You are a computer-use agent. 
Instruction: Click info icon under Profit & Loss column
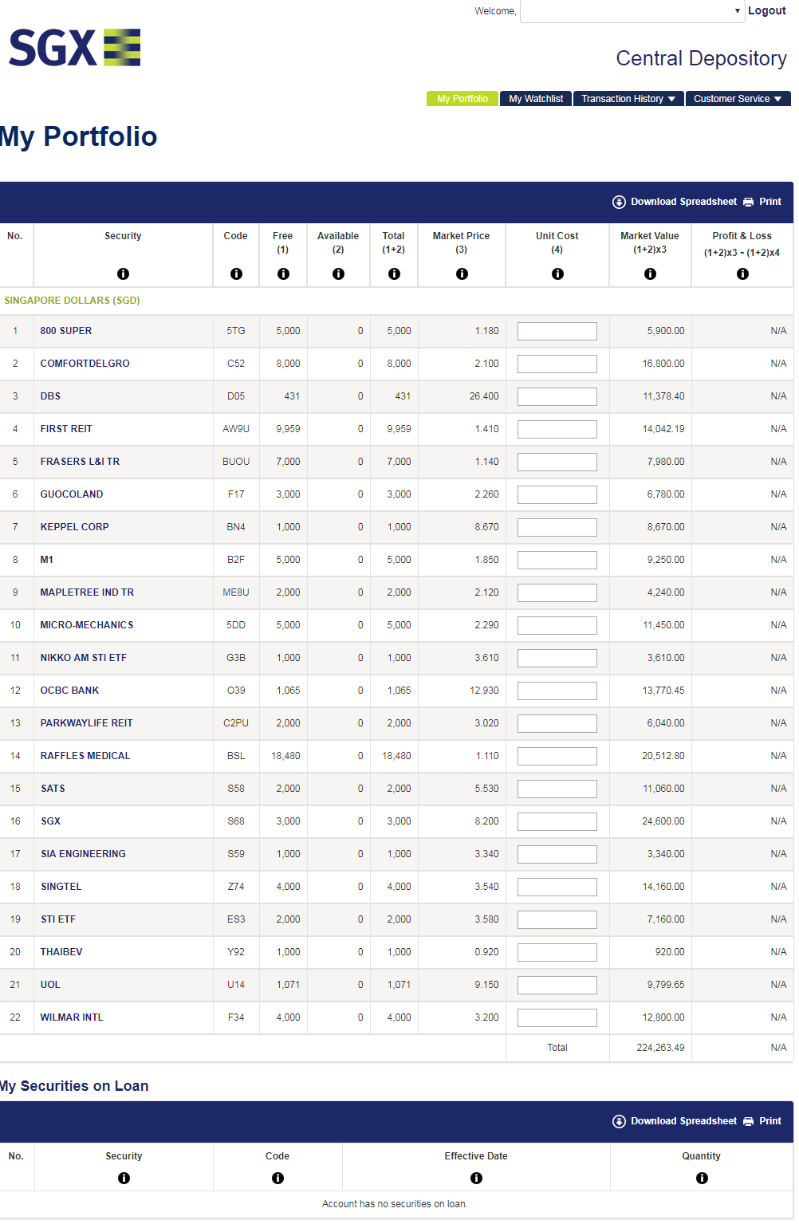point(742,274)
